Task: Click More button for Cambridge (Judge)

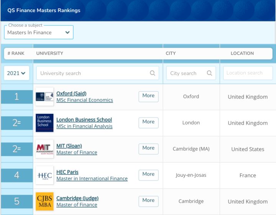Action: pyautogui.click(x=148, y=202)
